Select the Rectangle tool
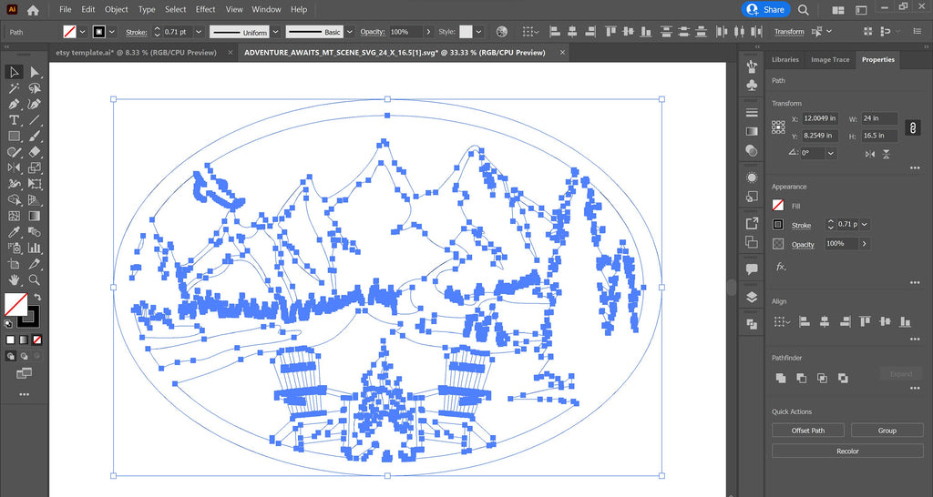Screen dimensions: 933x497 [14, 137]
